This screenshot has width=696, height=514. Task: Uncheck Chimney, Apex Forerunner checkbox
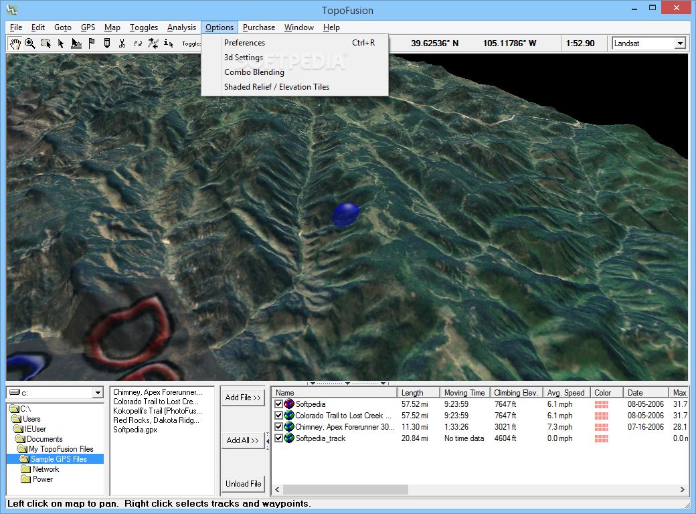pyautogui.click(x=279, y=426)
